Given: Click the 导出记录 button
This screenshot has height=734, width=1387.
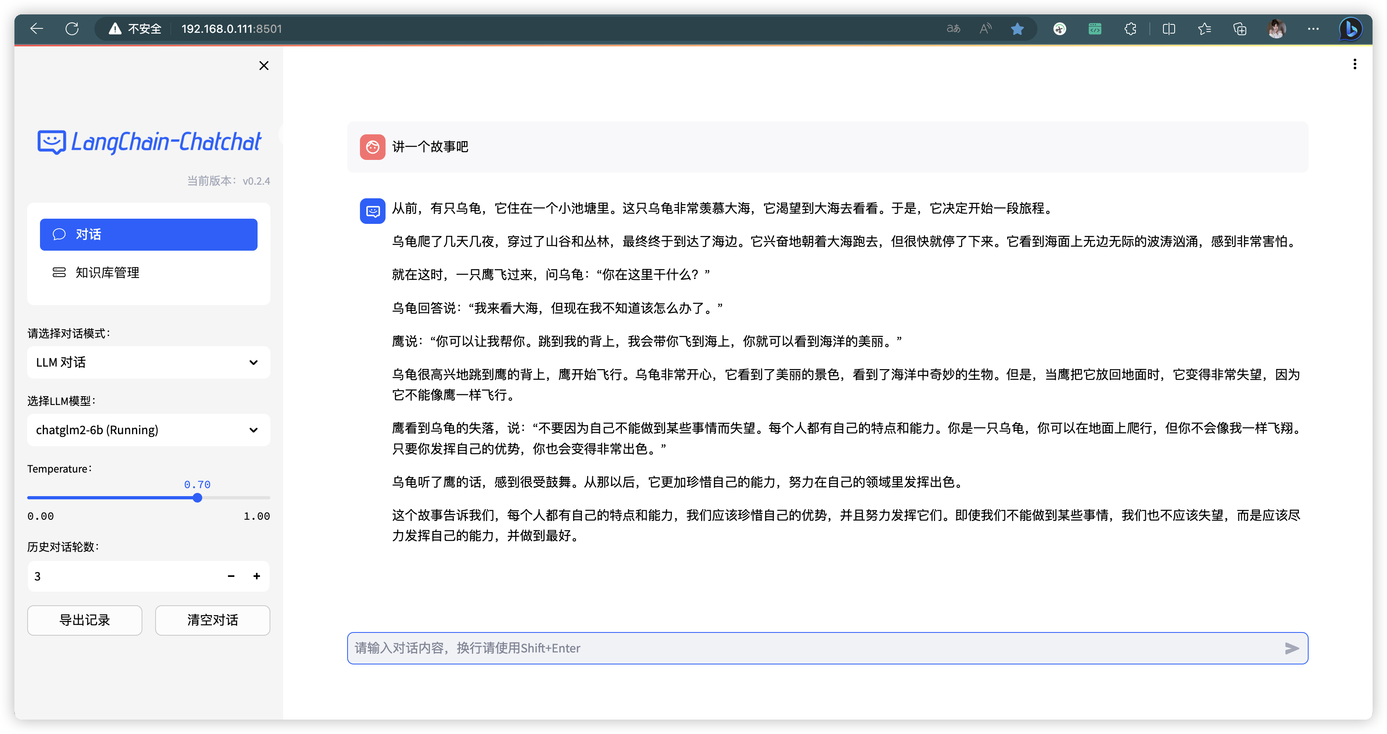Looking at the screenshot, I should tap(84, 620).
